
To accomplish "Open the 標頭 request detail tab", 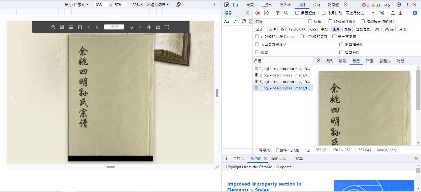I will [x=329, y=61].
